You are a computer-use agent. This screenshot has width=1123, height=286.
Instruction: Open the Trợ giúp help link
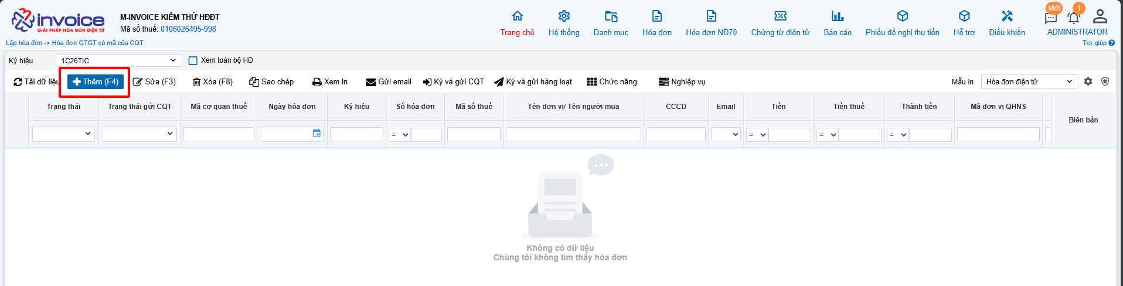click(1098, 43)
